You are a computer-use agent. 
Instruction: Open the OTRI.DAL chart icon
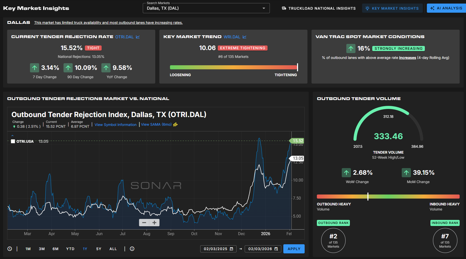point(138,37)
